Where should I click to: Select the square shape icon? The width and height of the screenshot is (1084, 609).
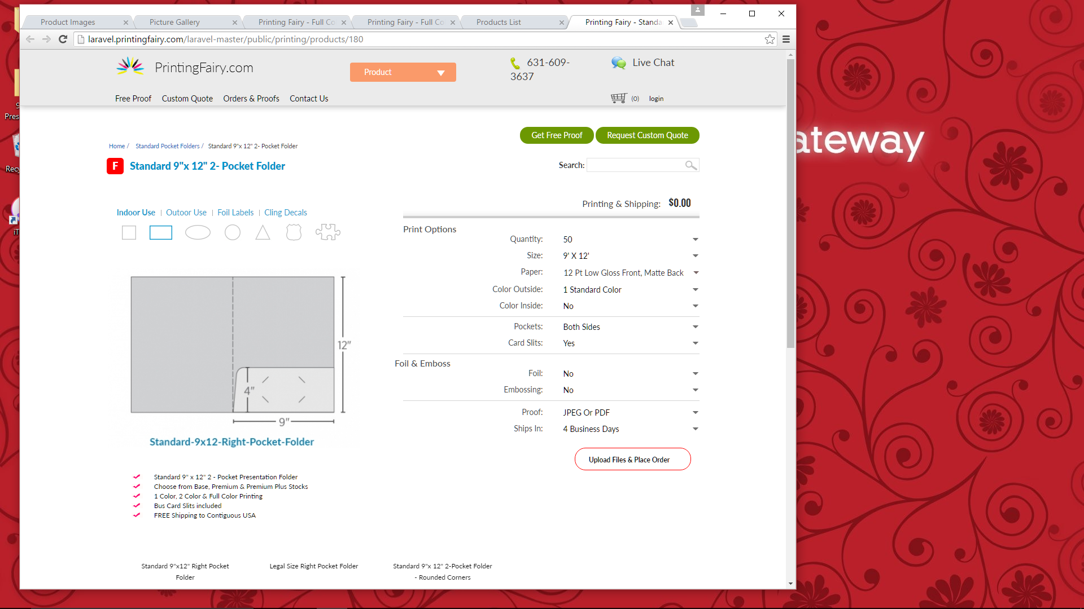pos(129,232)
